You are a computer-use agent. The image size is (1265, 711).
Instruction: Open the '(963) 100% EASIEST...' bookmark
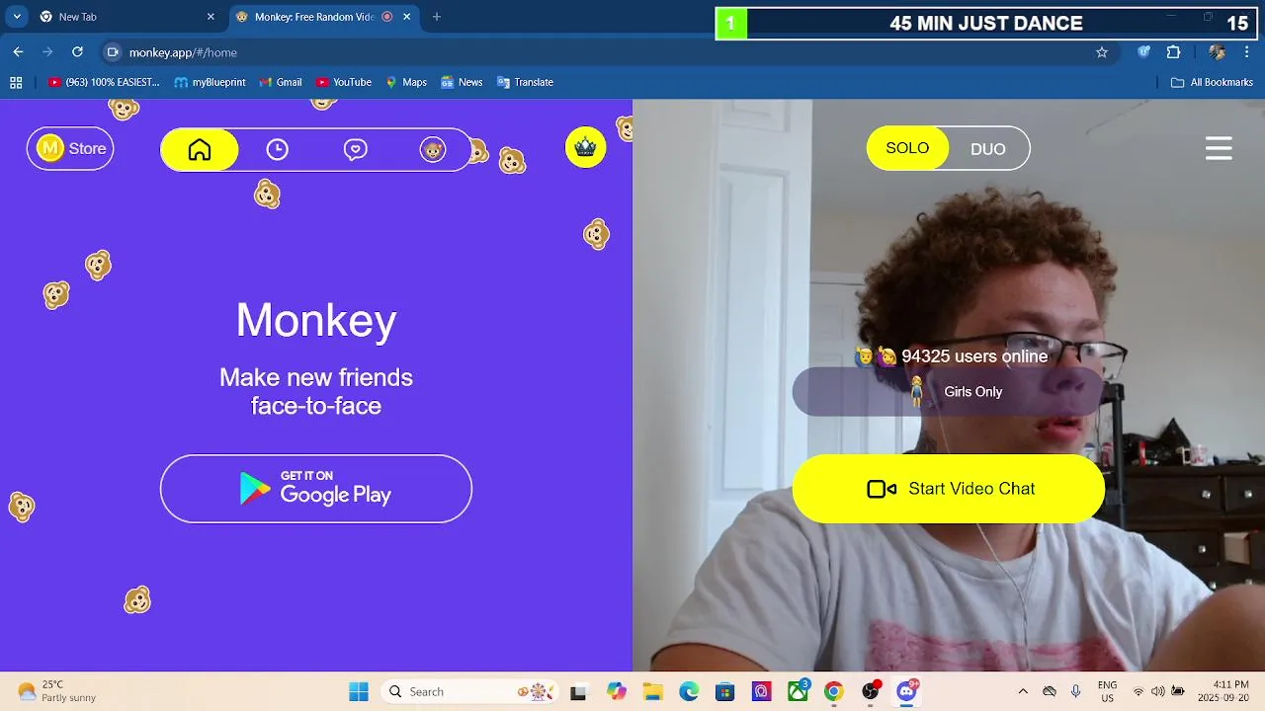click(x=104, y=83)
